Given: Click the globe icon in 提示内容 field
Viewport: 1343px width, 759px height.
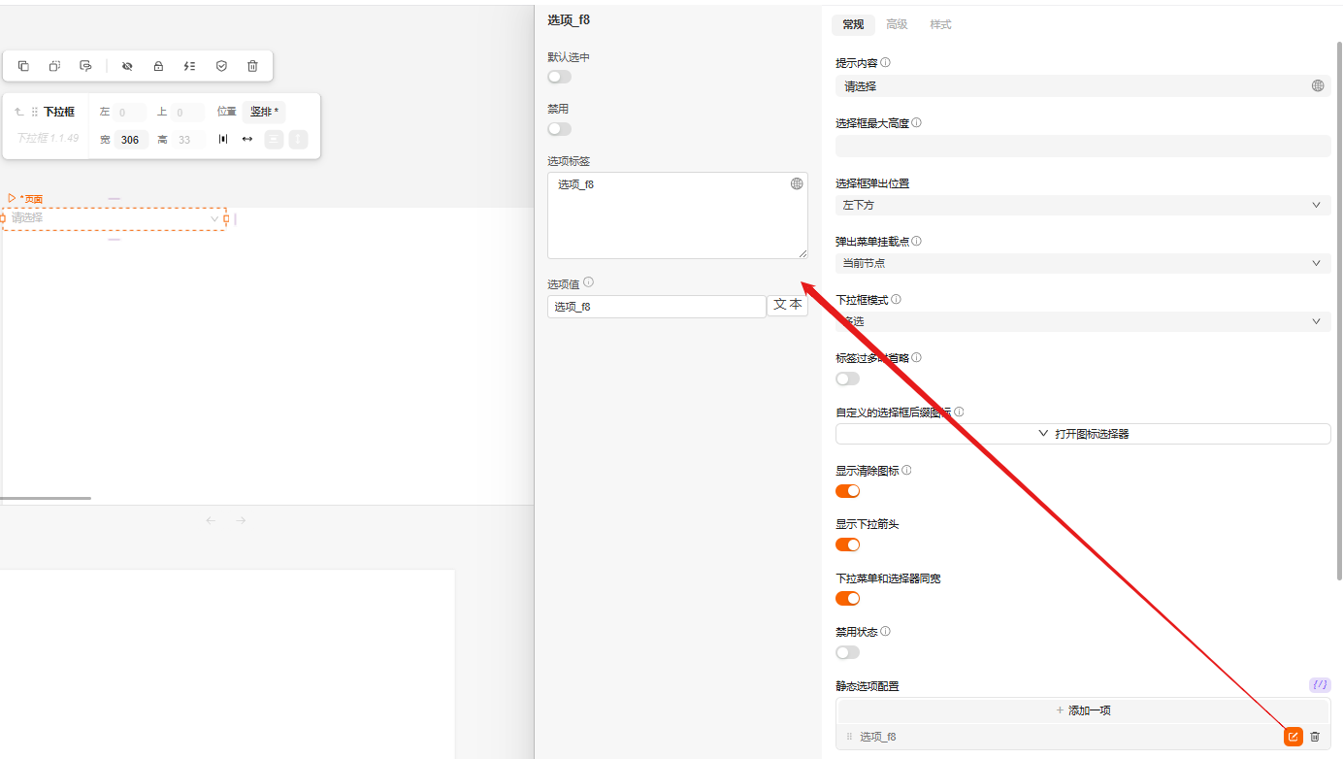Looking at the screenshot, I should 1317,85.
